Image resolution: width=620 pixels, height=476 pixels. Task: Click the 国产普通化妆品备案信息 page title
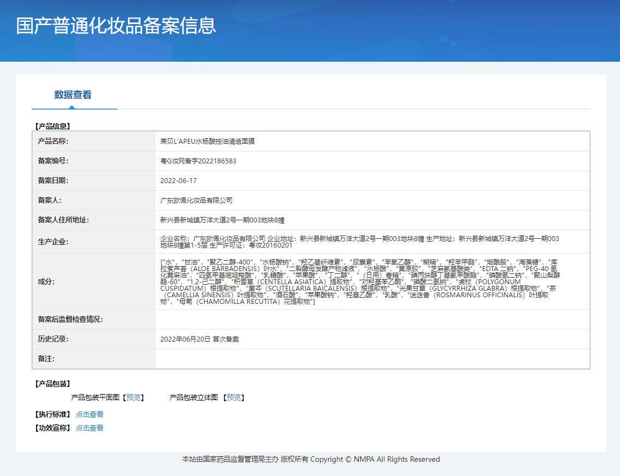click(x=116, y=26)
